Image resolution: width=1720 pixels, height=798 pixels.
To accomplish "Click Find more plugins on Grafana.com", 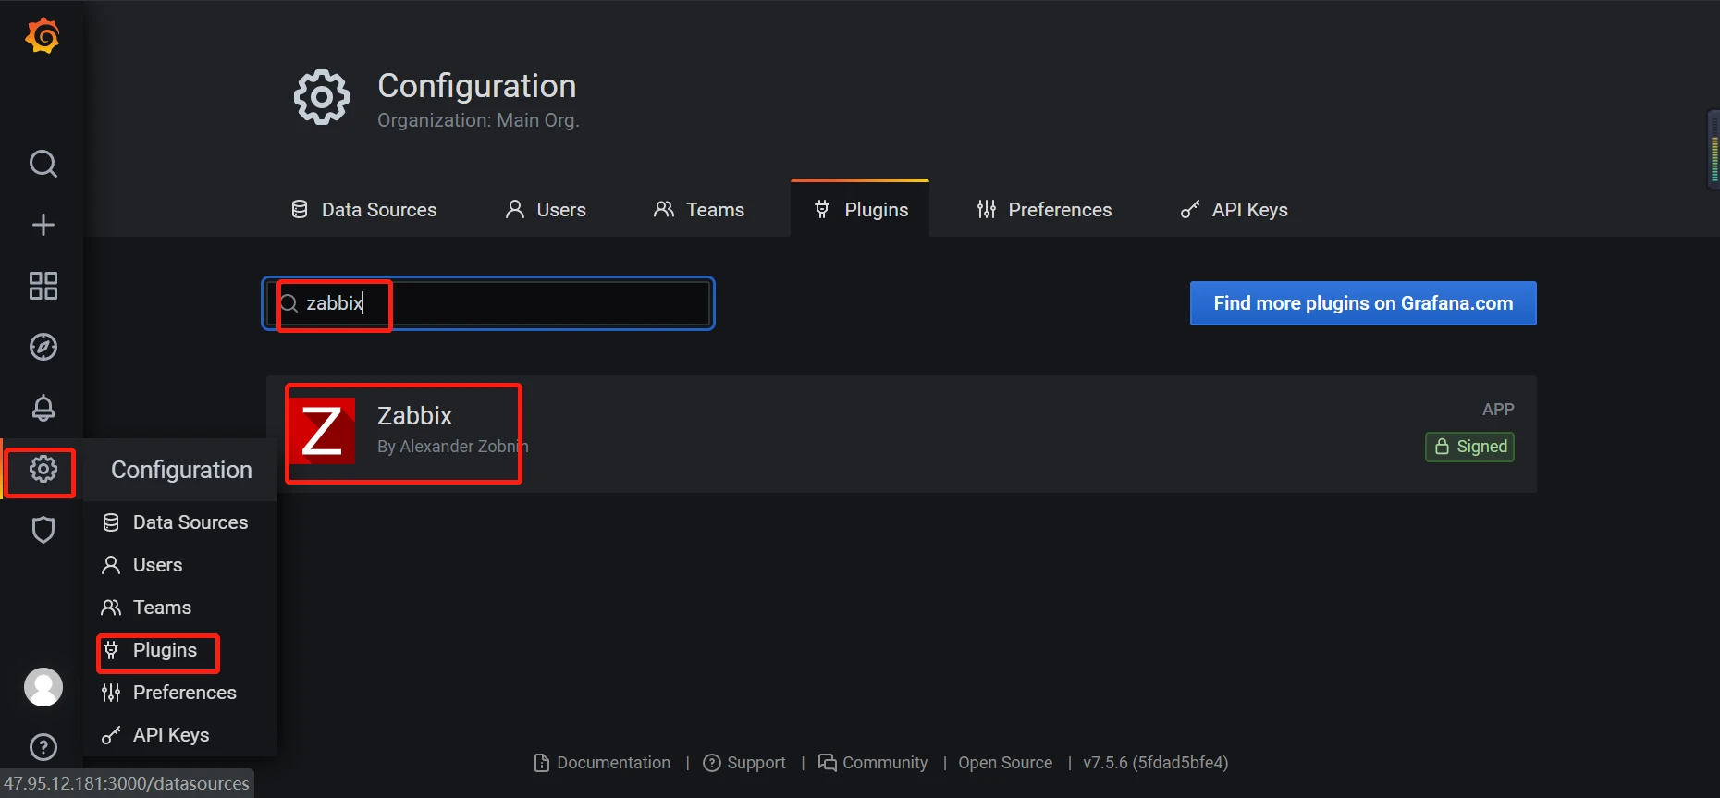I will click(x=1363, y=303).
